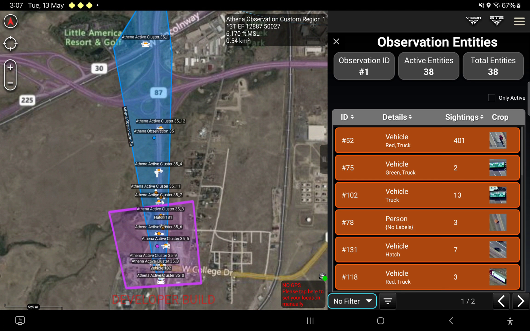Click the filter-sort icon beside No Filter
Viewport: 530px width, 331px height.
388,301
